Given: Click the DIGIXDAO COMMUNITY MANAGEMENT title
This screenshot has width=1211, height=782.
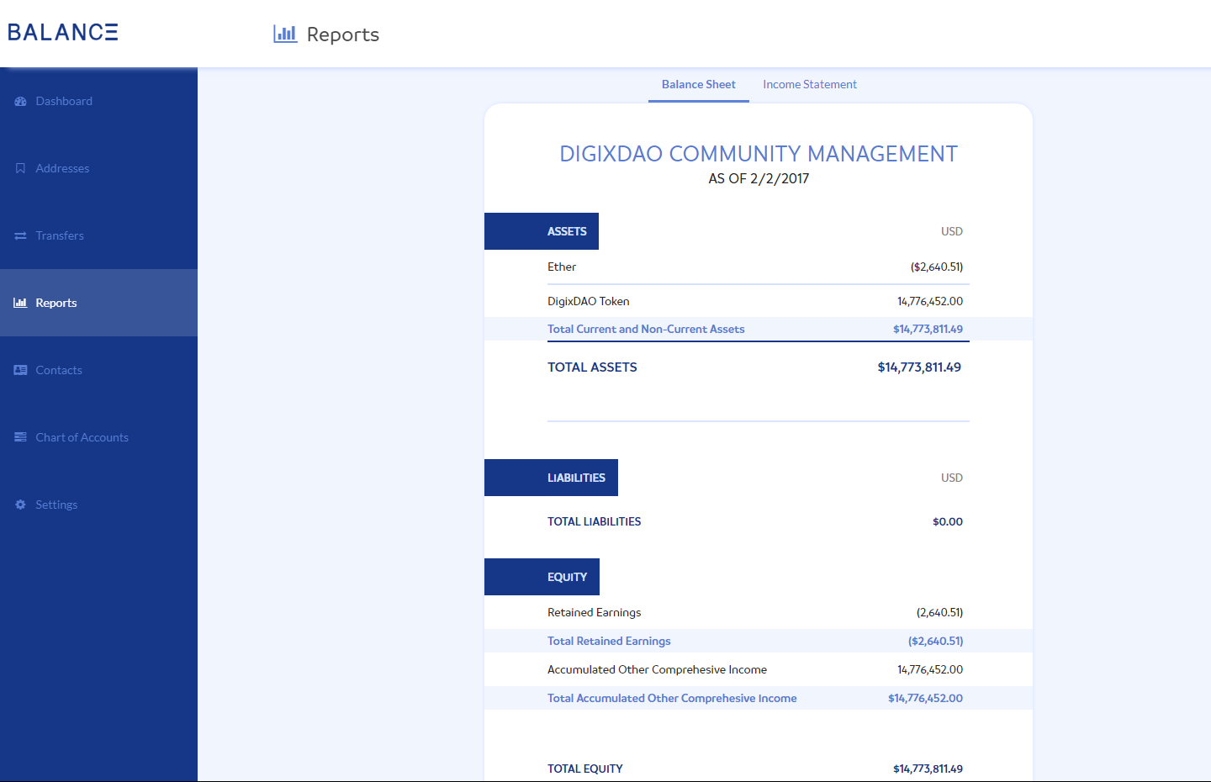Looking at the screenshot, I should [x=759, y=154].
